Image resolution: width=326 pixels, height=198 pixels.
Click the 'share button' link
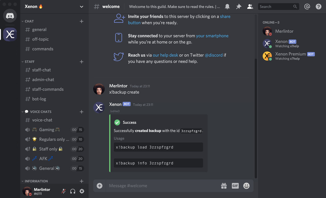coord(134,22)
